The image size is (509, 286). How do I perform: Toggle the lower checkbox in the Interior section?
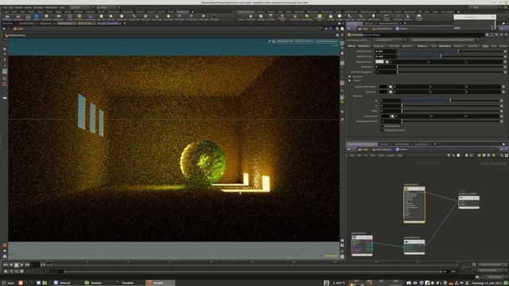tap(382, 130)
